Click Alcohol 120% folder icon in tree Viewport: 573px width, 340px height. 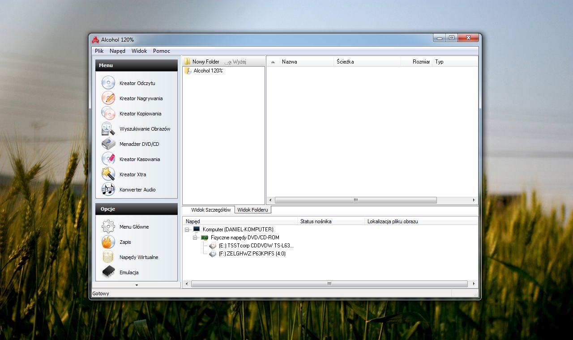(x=188, y=71)
